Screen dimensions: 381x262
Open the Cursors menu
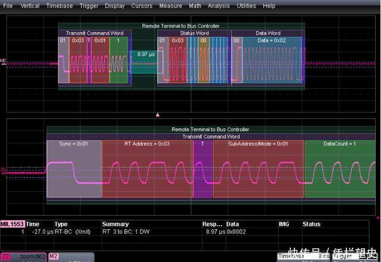click(142, 6)
